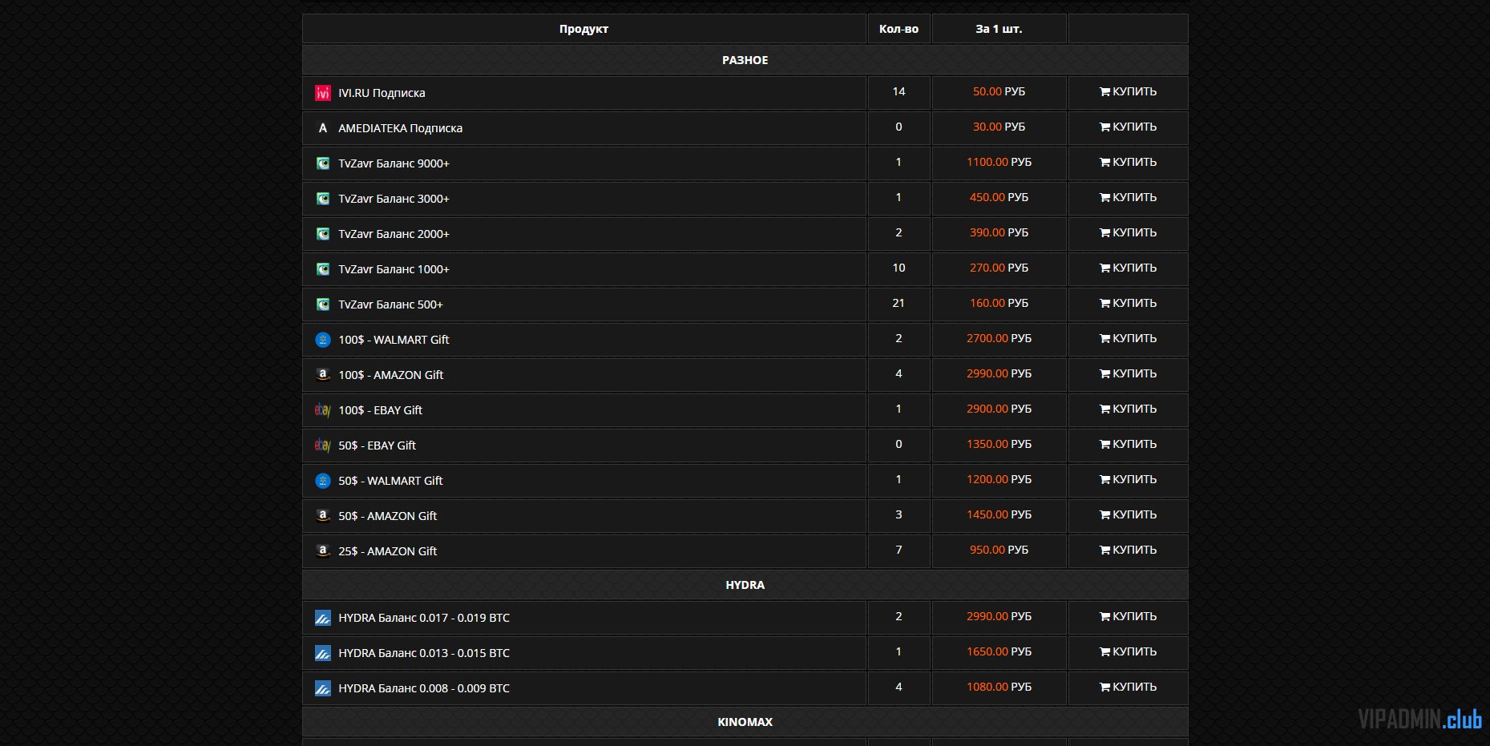The width and height of the screenshot is (1490, 746).
Task: Click the 25$ - AMAZON Gift product text
Action: point(387,551)
